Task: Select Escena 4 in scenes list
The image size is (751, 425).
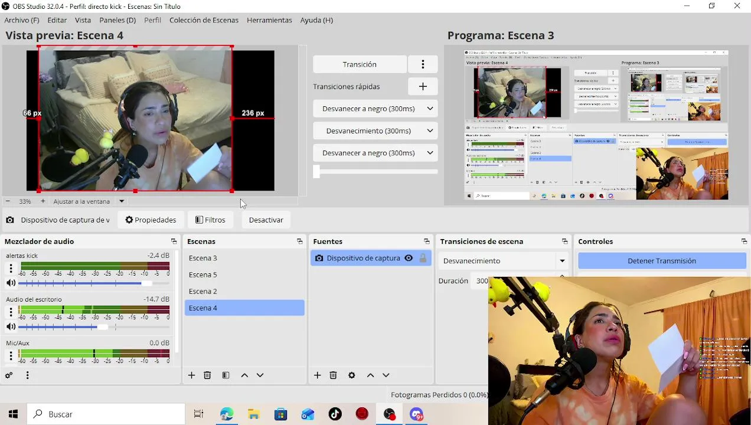Action: click(x=244, y=308)
